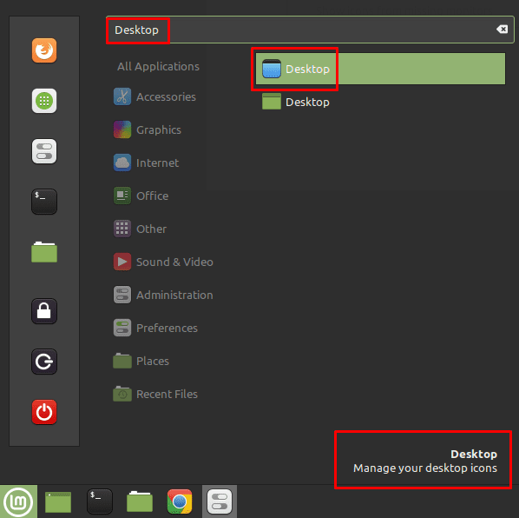Click the Show Desktop panel icon
The height and width of the screenshot is (518, 519).
point(58,501)
